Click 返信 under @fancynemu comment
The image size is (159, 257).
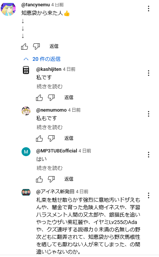pos(54,46)
